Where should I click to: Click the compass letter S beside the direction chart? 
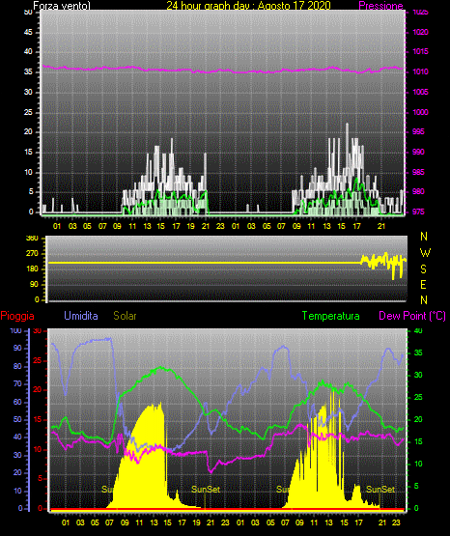click(x=423, y=269)
